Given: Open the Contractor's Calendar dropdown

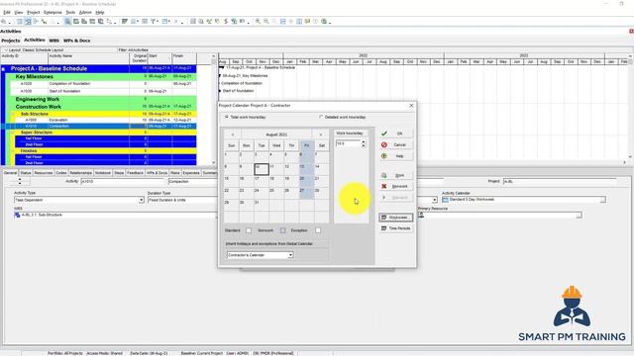Looking at the screenshot, I should [290, 255].
